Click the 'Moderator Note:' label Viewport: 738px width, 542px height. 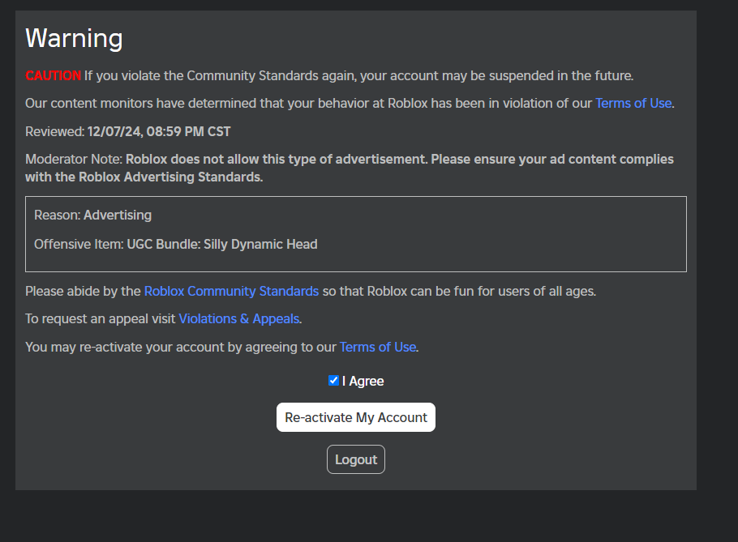(74, 159)
